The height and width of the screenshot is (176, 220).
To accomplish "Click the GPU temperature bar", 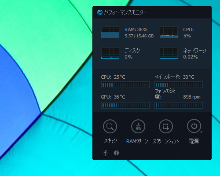I will (125, 105).
